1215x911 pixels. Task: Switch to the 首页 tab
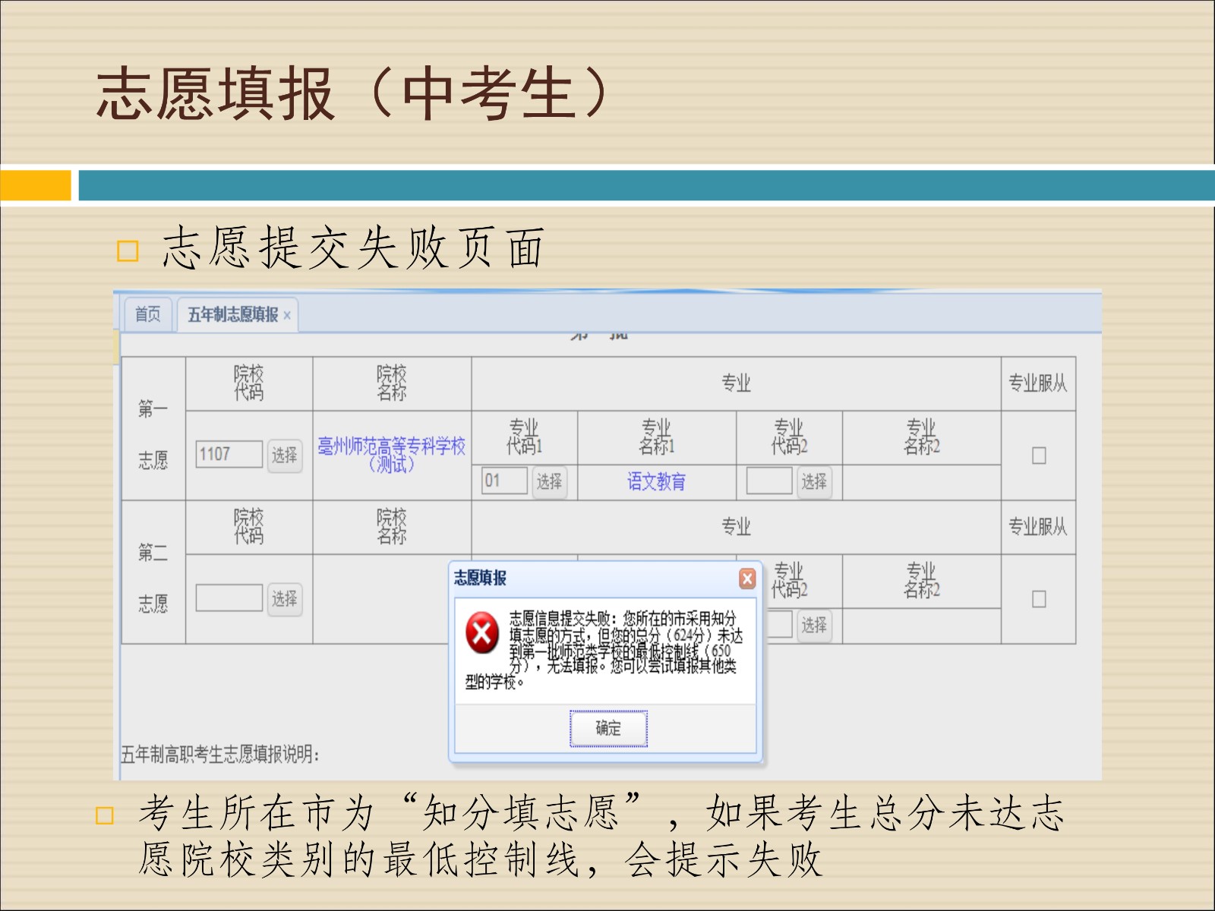pyautogui.click(x=148, y=314)
